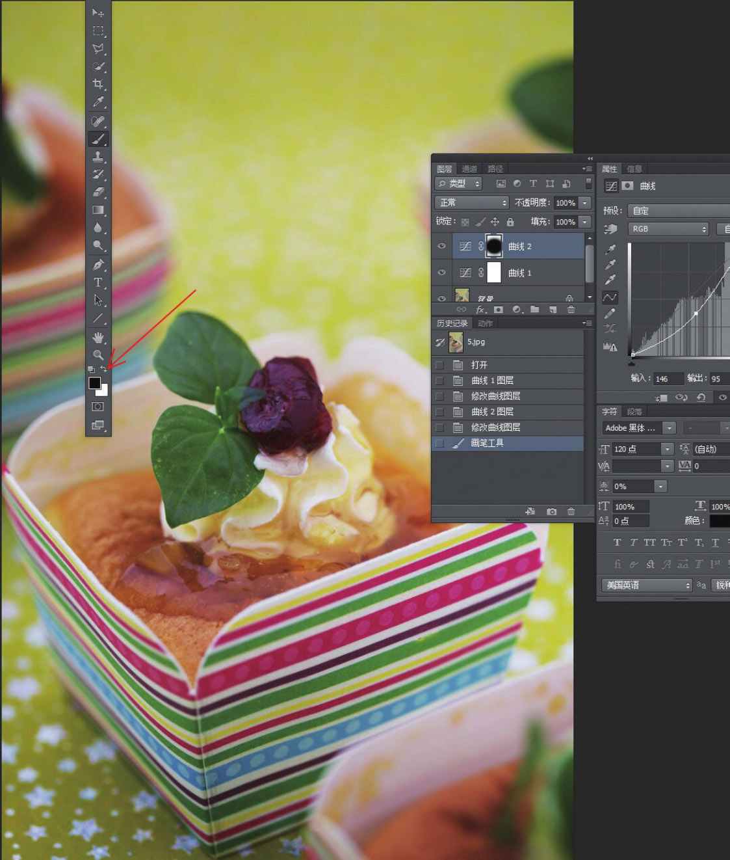Switch to the 通道 tab
The height and width of the screenshot is (860, 730).
(469, 168)
